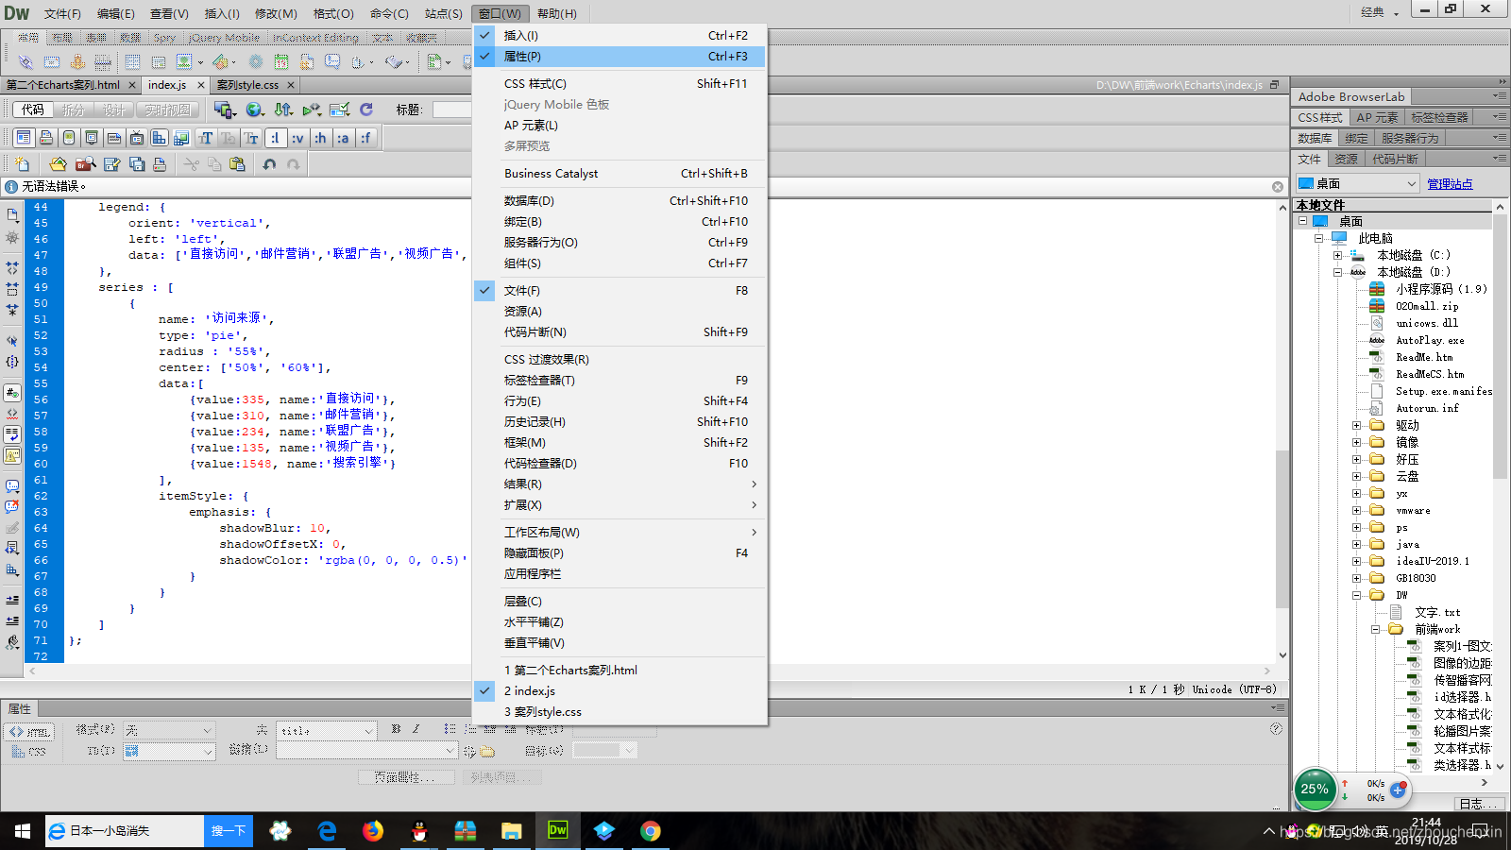The width and height of the screenshot is (1511, 850).
Task: Open the 经典 workspace switcher dropdown
Action: [x=1380, y=12]
